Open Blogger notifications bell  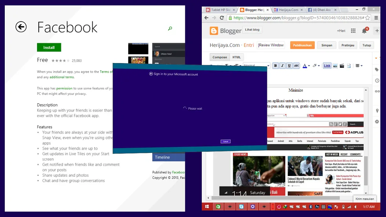[x=364, y=31]
